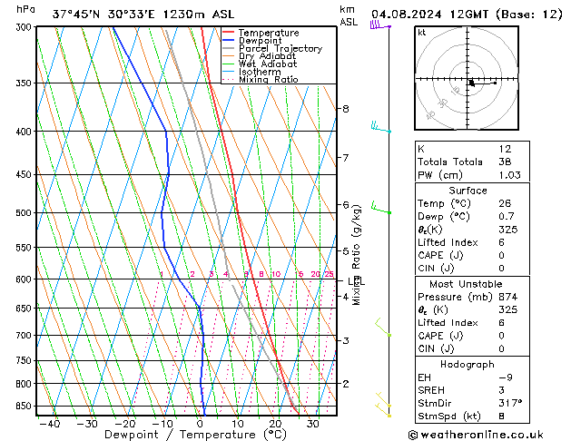Click the wind barb near 500 hPa level
The width and height of the screenshot is (571, 441).
tap(382, 210)
